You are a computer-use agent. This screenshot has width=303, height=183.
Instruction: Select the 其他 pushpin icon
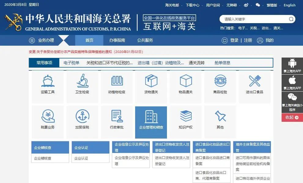click(220, 116)
